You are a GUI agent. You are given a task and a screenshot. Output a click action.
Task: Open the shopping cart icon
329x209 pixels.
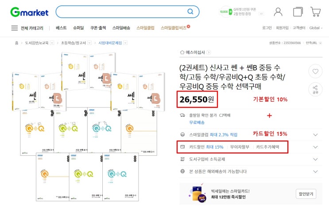(x=315, y=12)
